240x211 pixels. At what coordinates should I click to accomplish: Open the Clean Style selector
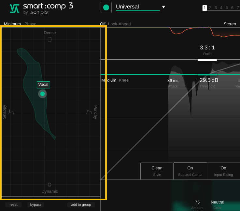[x=157, y=171]
